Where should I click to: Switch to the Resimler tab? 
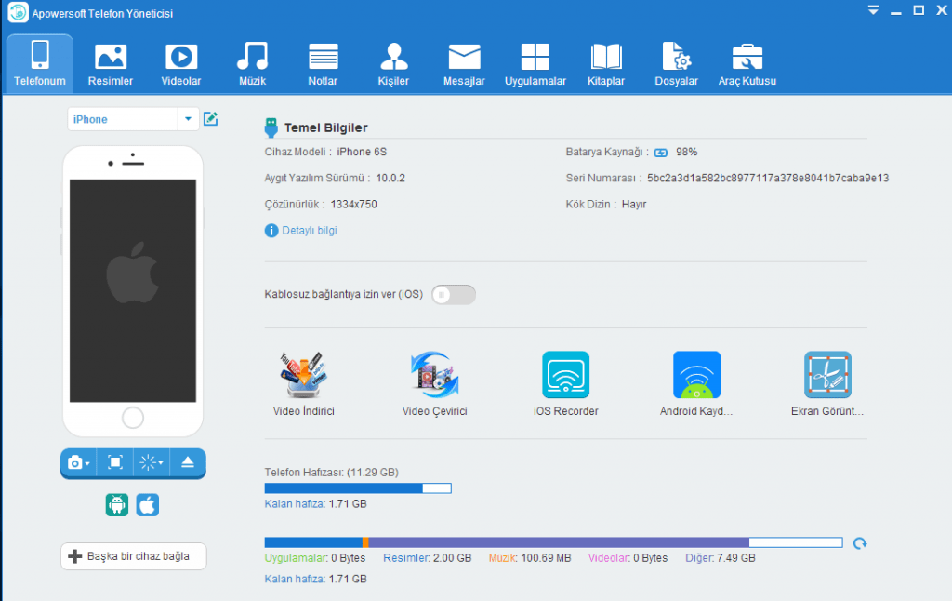111,64
